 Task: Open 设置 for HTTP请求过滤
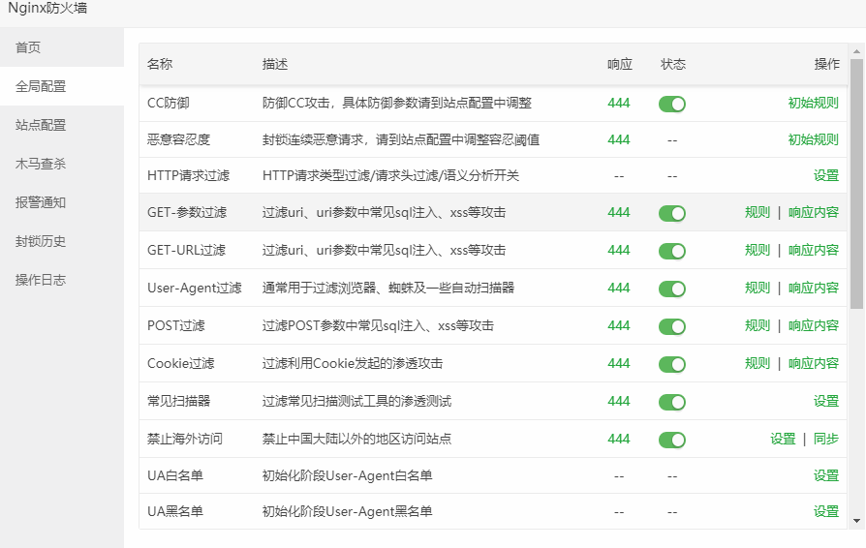(825, 175)
